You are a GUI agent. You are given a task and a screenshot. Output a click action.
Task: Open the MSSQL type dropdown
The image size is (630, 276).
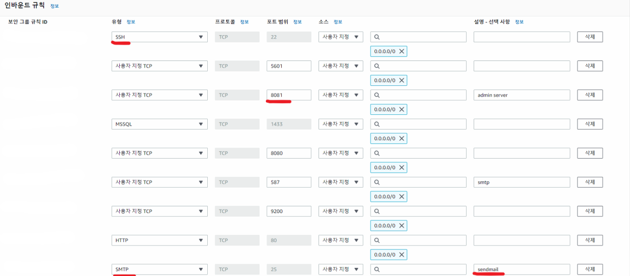(x=159, y=124)
